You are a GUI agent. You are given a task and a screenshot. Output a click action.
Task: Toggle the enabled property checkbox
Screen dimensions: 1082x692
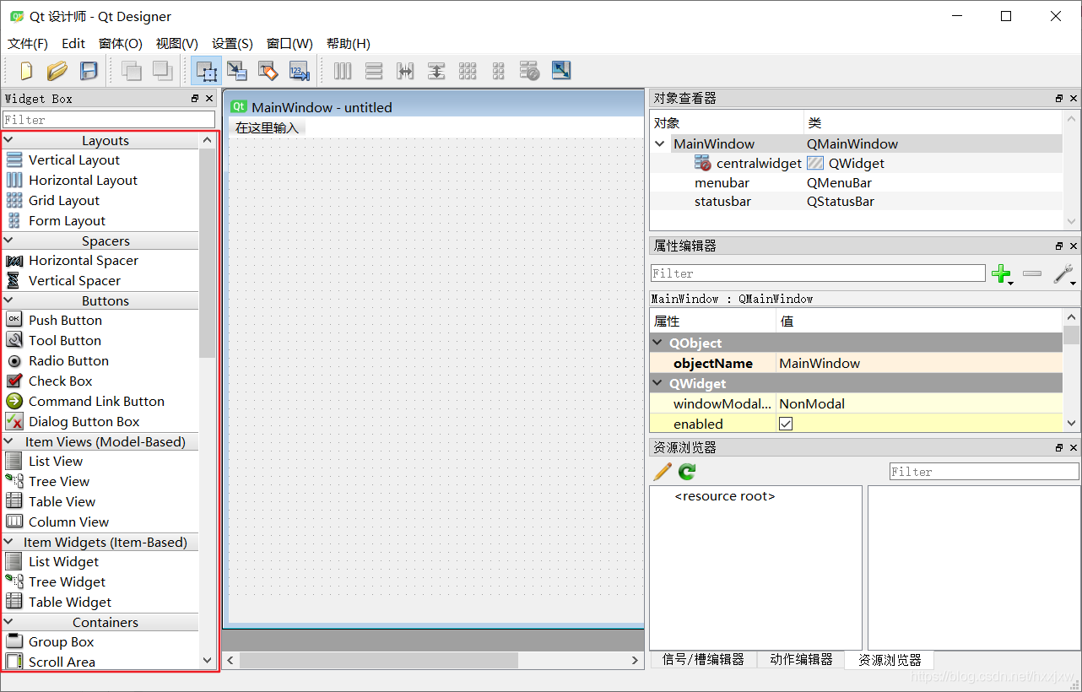click(x=786, y=424)
